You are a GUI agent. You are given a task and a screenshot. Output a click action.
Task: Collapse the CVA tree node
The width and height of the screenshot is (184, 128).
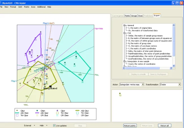[x=124, y=33]
